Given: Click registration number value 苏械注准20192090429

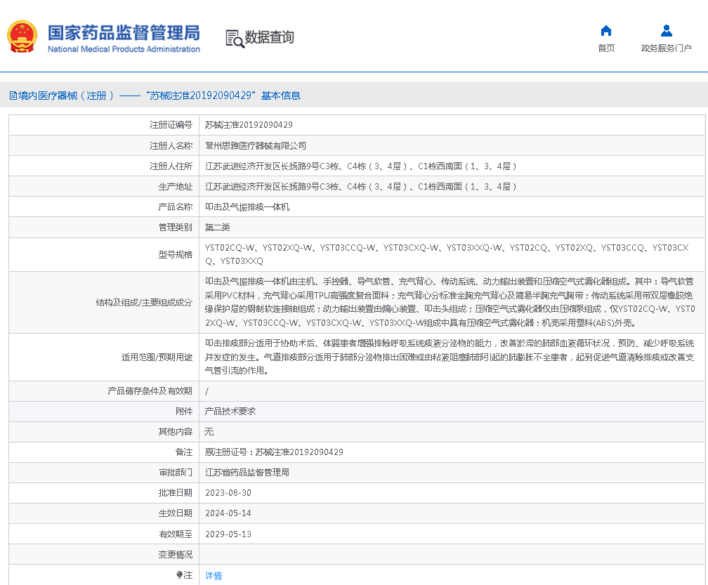Looking at the screenshot, I should tap(249, 125).
